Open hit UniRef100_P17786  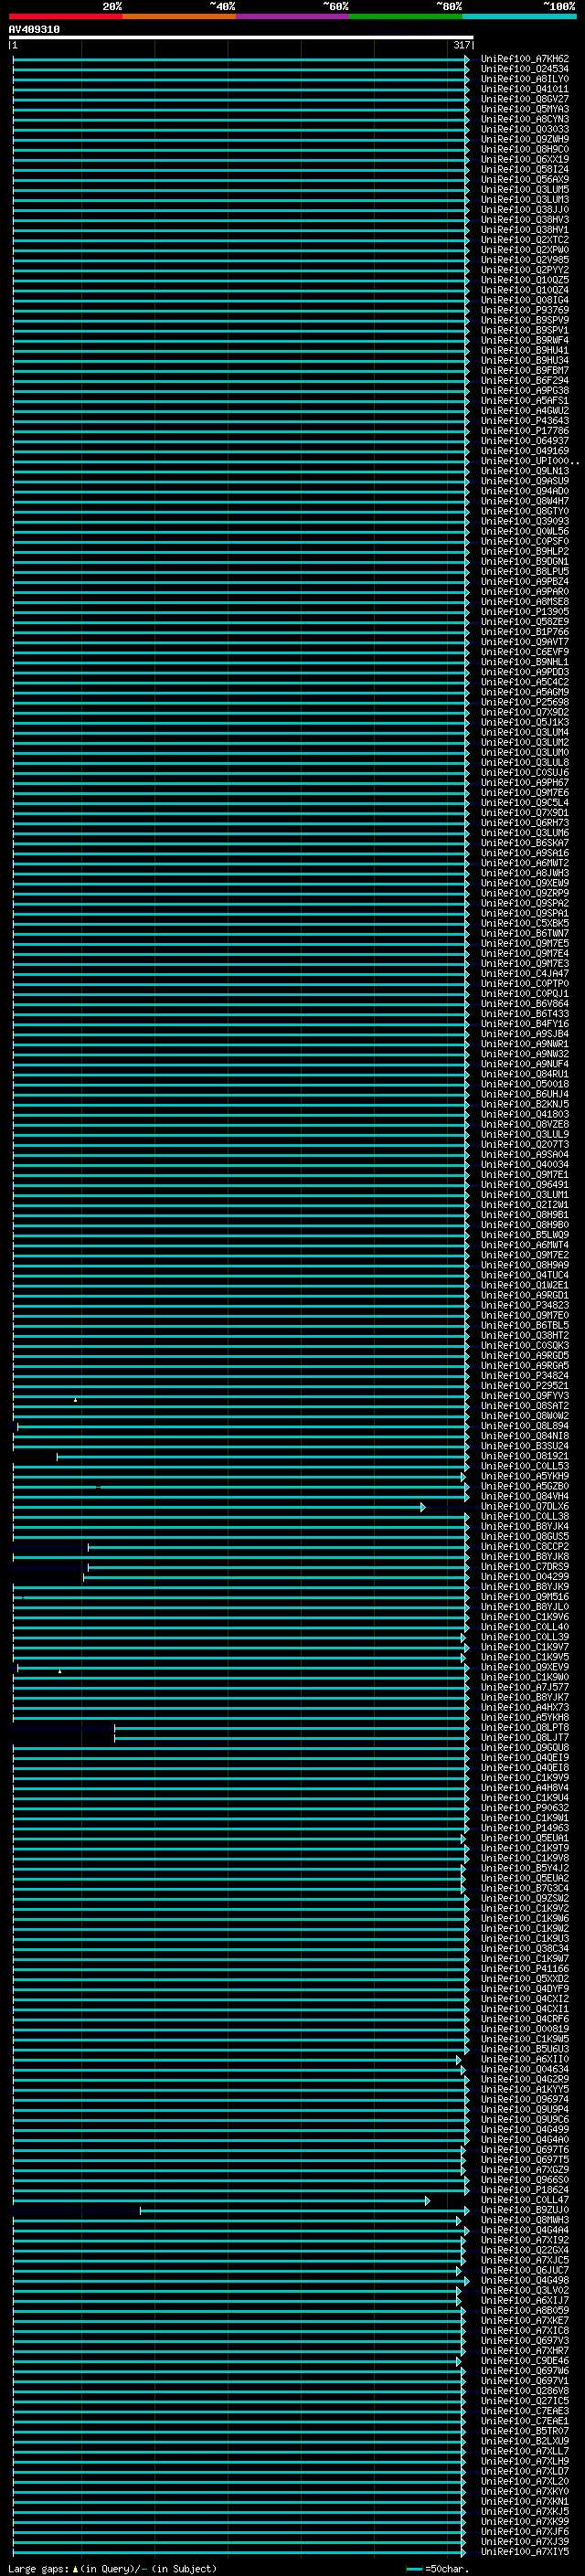524,431
